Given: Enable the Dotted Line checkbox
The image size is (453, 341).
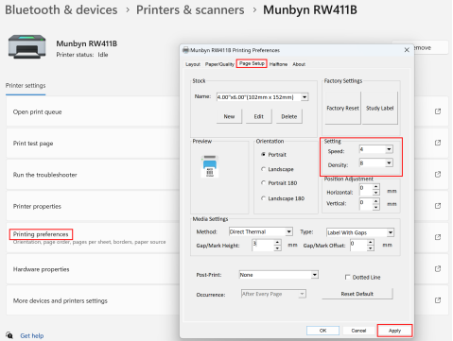Looking at the screenshot, I should click(347, 277).
